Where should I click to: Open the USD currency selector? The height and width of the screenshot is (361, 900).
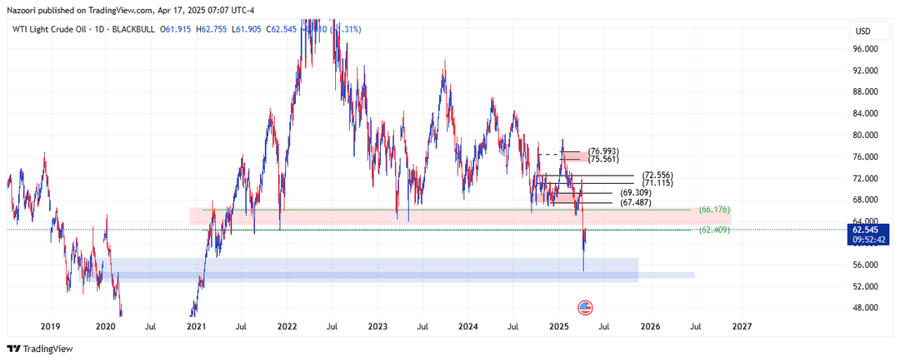tap(862, 32)
